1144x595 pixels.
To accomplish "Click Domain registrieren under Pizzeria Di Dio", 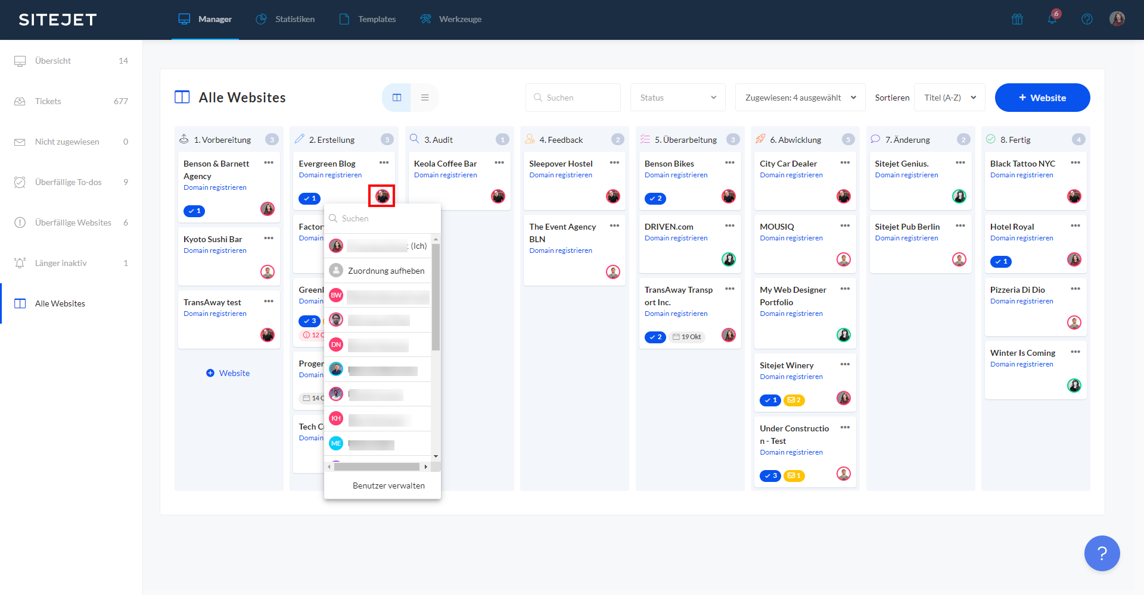I will 1022,301.
